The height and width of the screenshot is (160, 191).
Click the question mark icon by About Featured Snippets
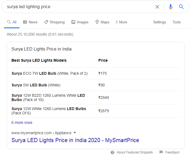(x=112, y=152)
